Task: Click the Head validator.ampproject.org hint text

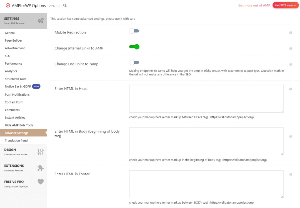Action: pyautogui.click(x=191, y=117)
